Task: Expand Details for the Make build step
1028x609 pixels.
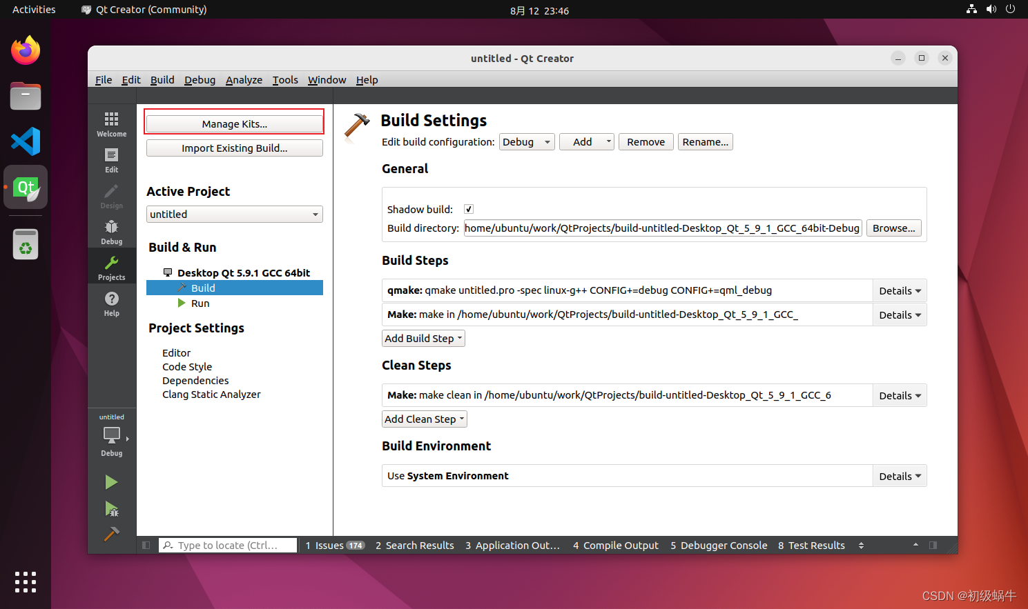Action: tap(900, 315)
